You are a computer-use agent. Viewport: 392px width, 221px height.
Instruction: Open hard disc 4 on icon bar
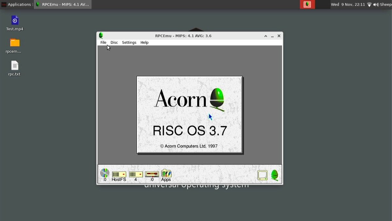[x=136, y=176]
